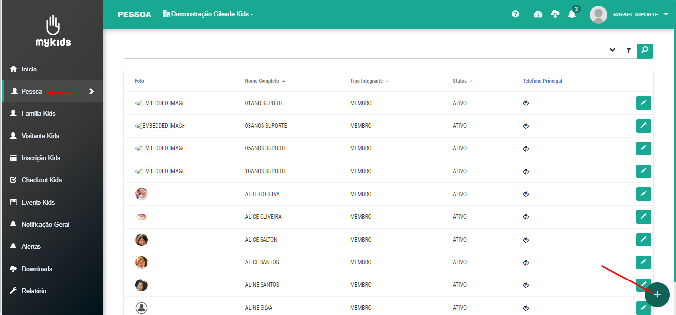The width and height of the screenshot is (676, 315).
Task: Sort by Tipo Integrante column
Action: [370, 81]
